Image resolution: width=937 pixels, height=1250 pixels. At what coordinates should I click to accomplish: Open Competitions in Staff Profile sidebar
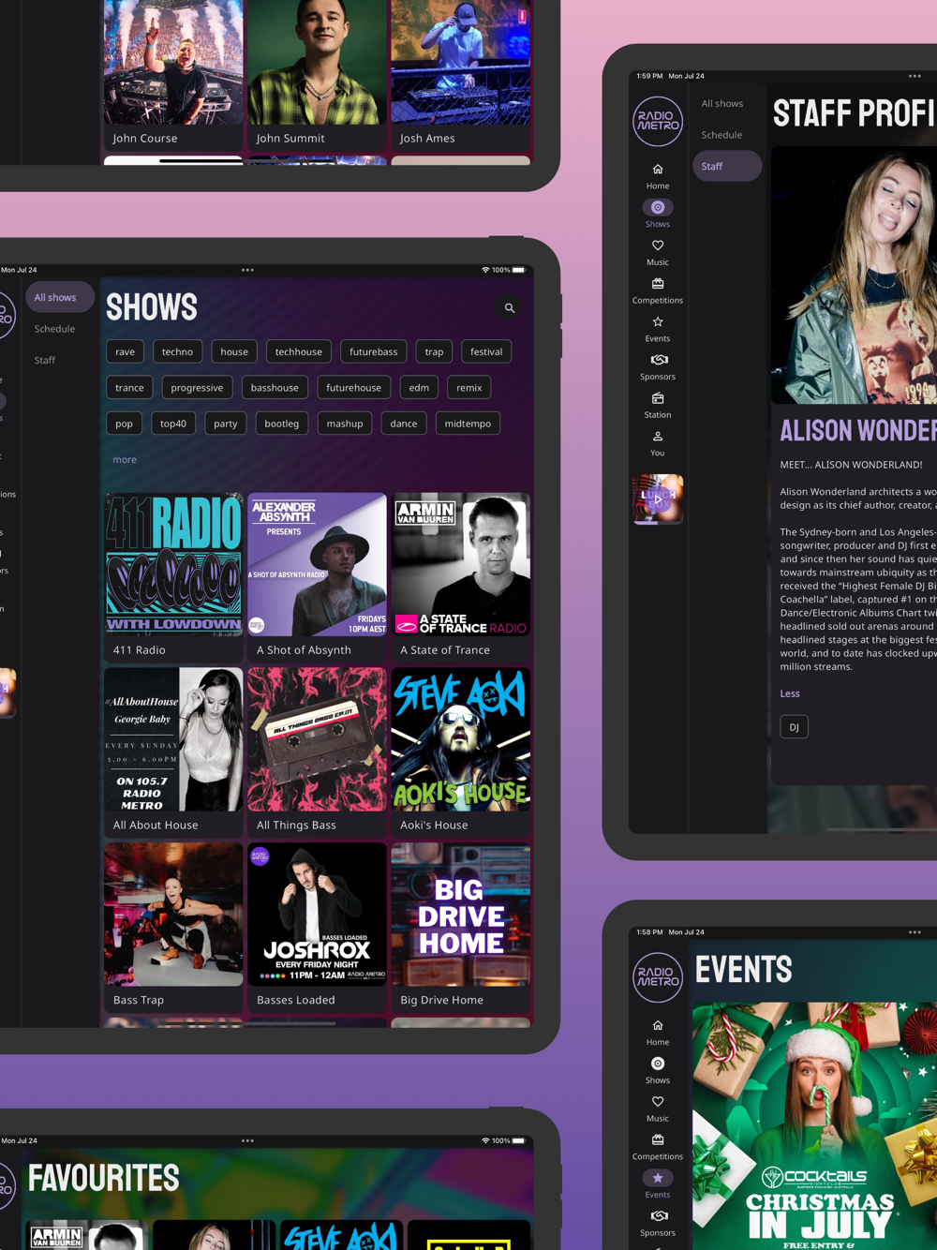click(658, 284)
